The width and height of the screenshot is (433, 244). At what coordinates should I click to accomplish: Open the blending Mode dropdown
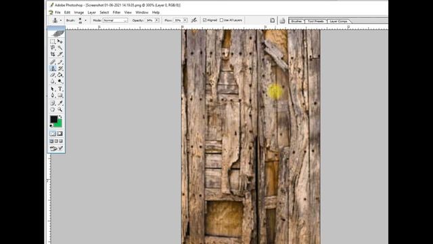coord(115,20)
